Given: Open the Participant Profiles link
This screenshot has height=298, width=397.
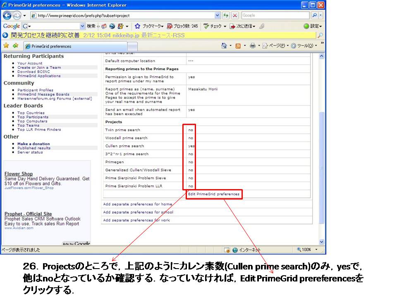Looking at the screenshot, I should pyautogui.click(x=36, y=90).
